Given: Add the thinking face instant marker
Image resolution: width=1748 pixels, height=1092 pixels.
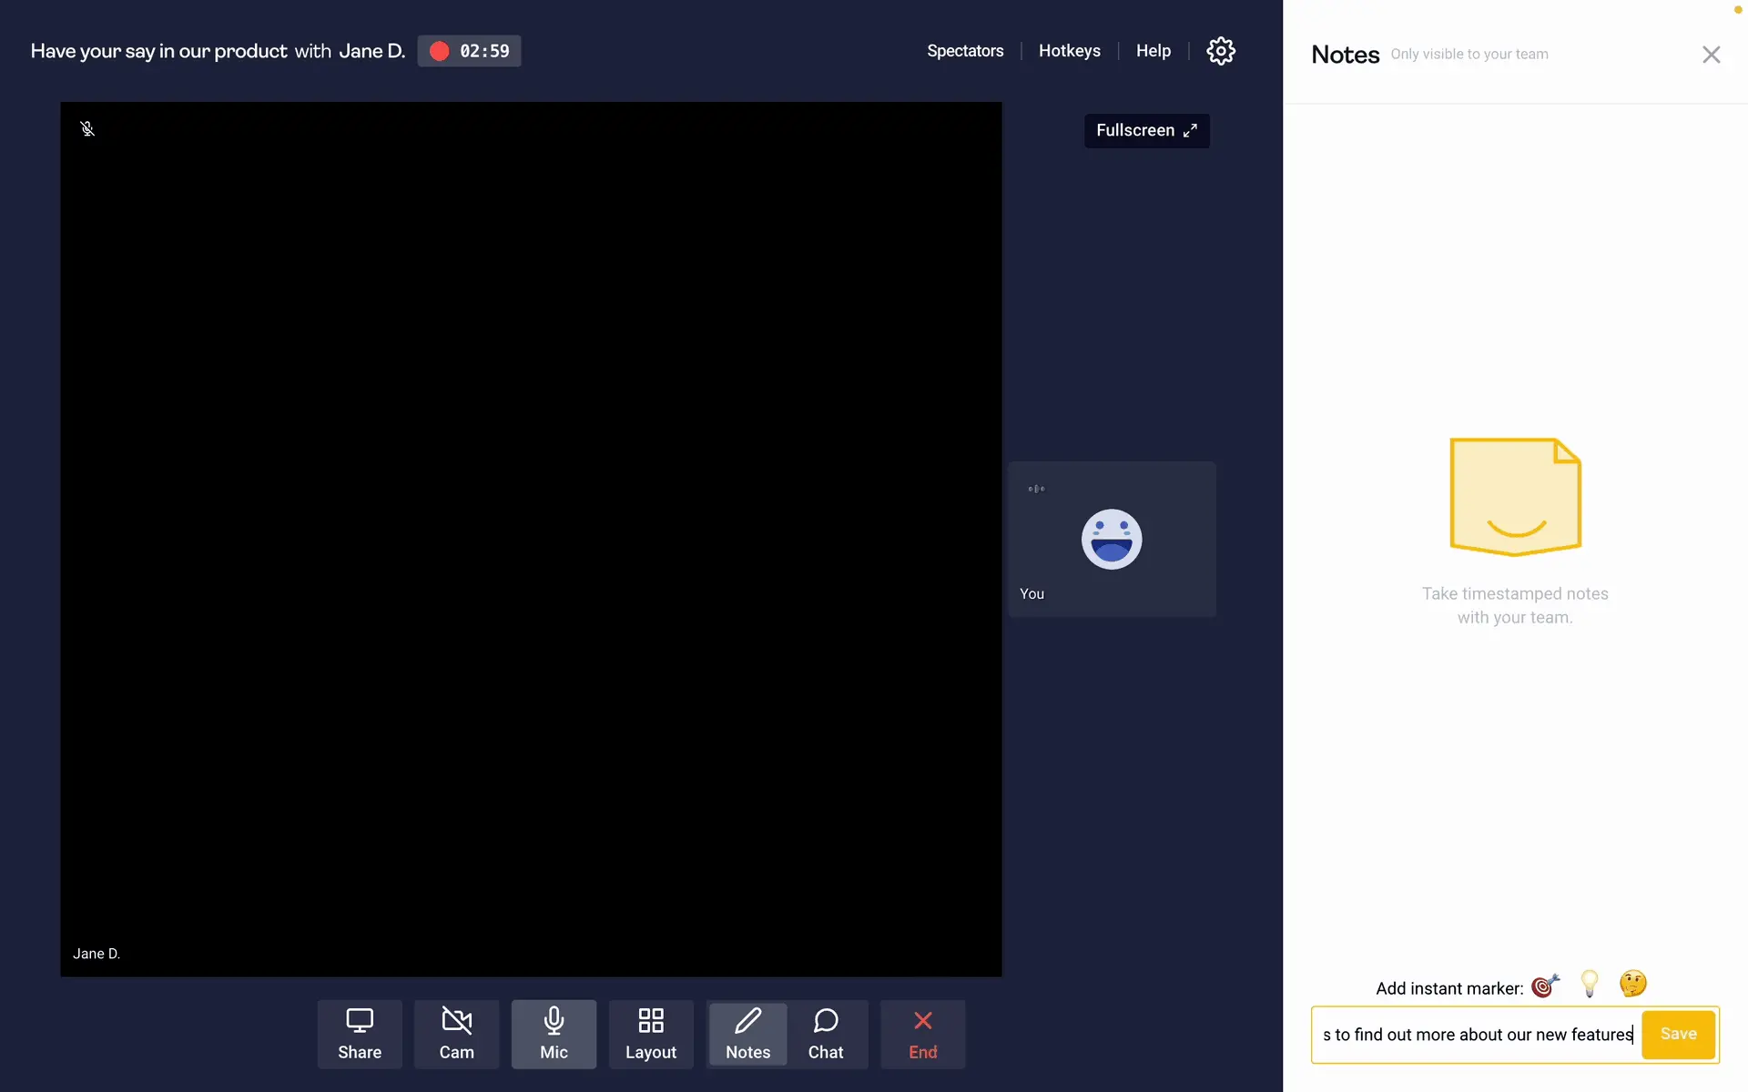Looking at the screenshot, I should 1632,984.
